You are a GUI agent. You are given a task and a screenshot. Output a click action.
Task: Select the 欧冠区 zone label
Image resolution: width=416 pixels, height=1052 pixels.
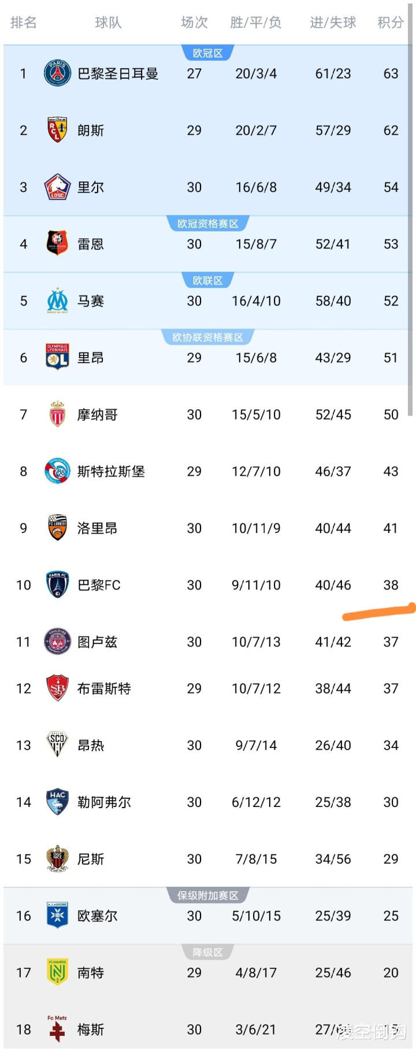(x=207, y=53)
